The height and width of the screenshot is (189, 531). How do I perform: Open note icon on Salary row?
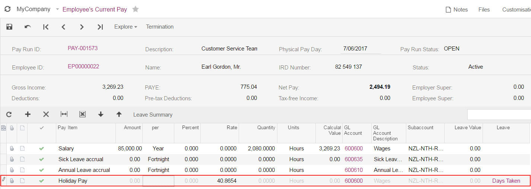[22, 149]
